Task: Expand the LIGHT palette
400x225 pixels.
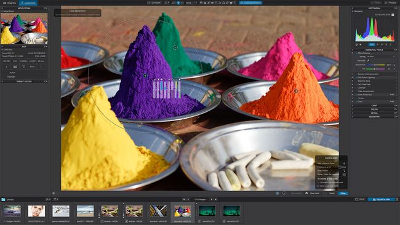Action: pyautogui.click(x=374, y=105)
